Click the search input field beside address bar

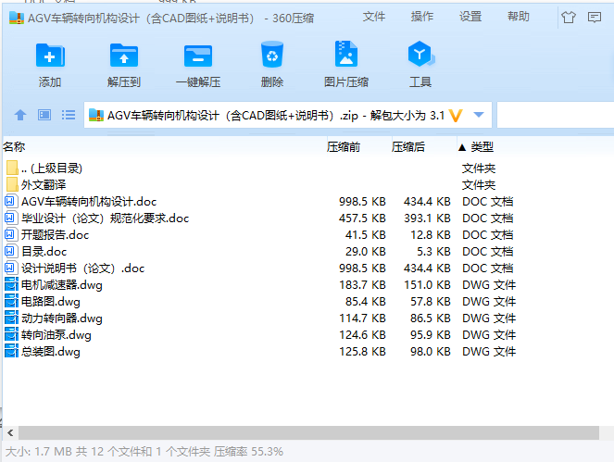click(x=556, y=115)
